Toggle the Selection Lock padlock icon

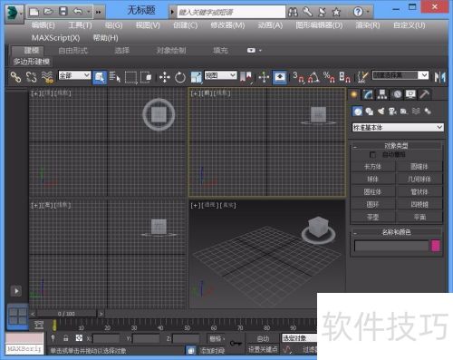pyautogui.click(x=65, y=338)
